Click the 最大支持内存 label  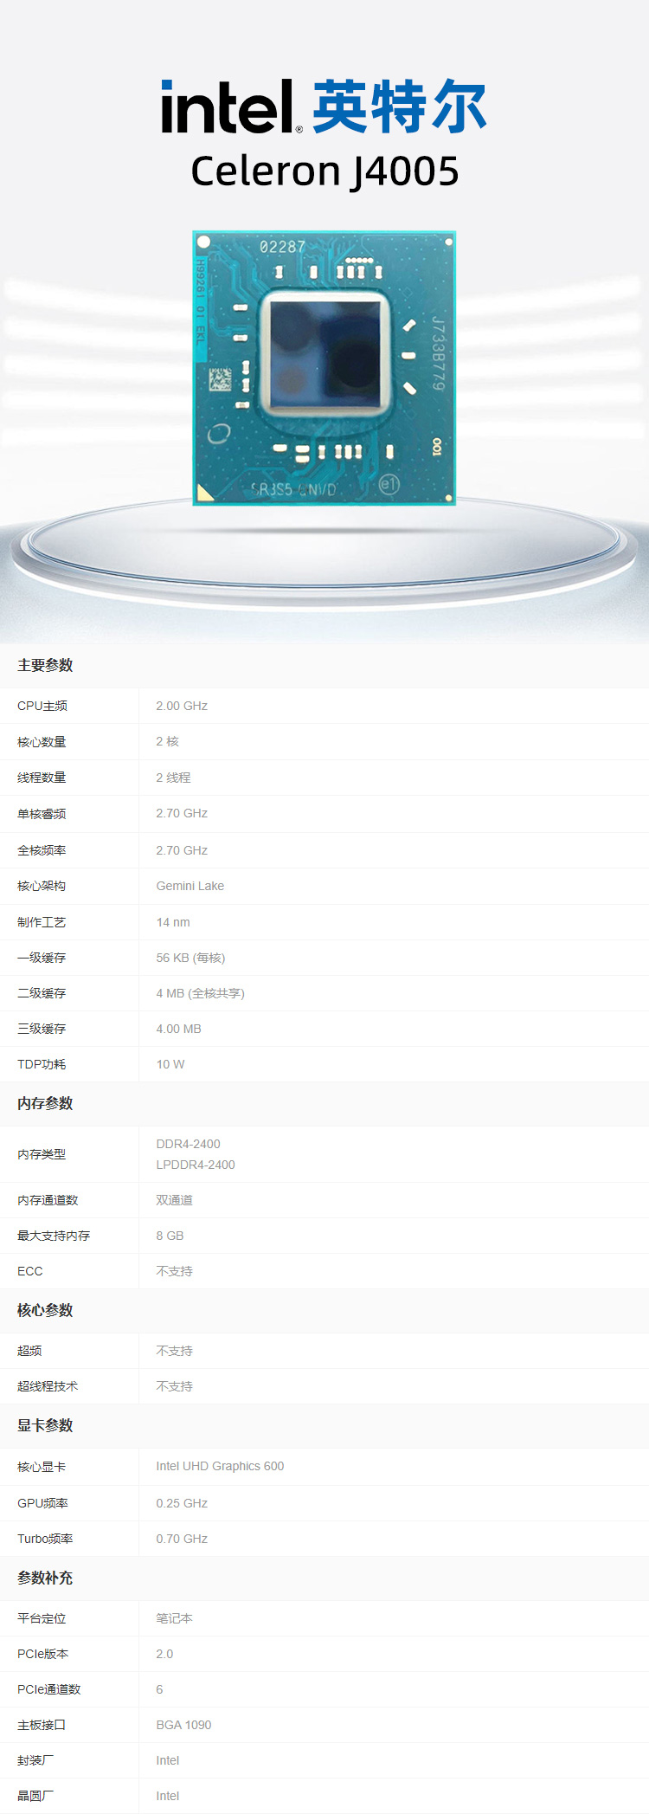pyautogui.click(x=54, y=1236)
